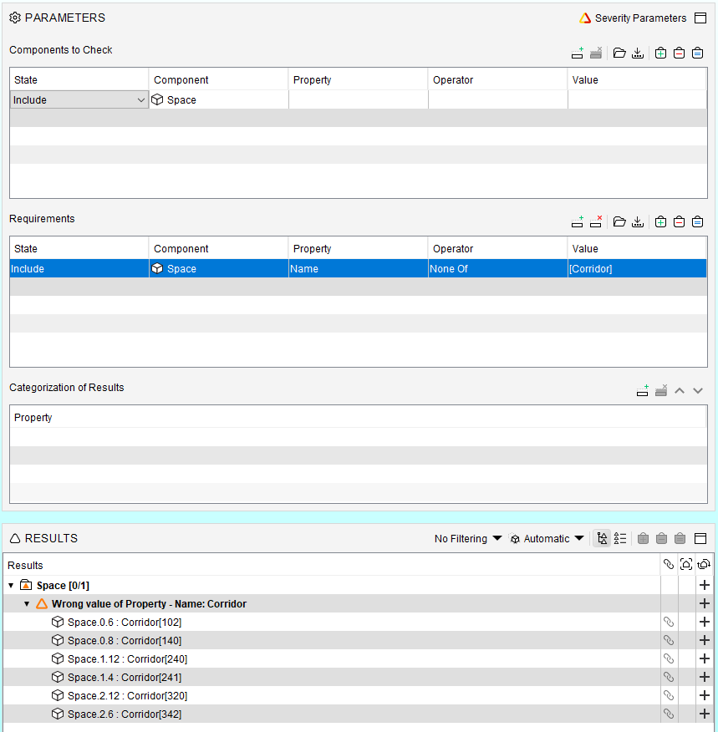
Task: Select Space.2.12 : Corridor[320] result
Action: (x=127, y=695)
